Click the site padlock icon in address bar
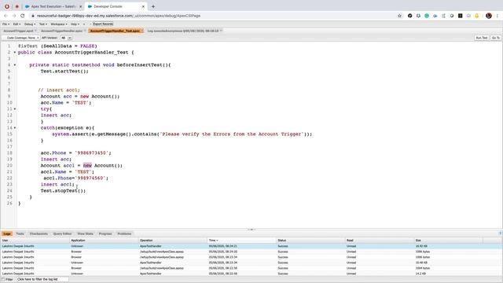Viewport: 503px width, 283px height. point(33,16)
